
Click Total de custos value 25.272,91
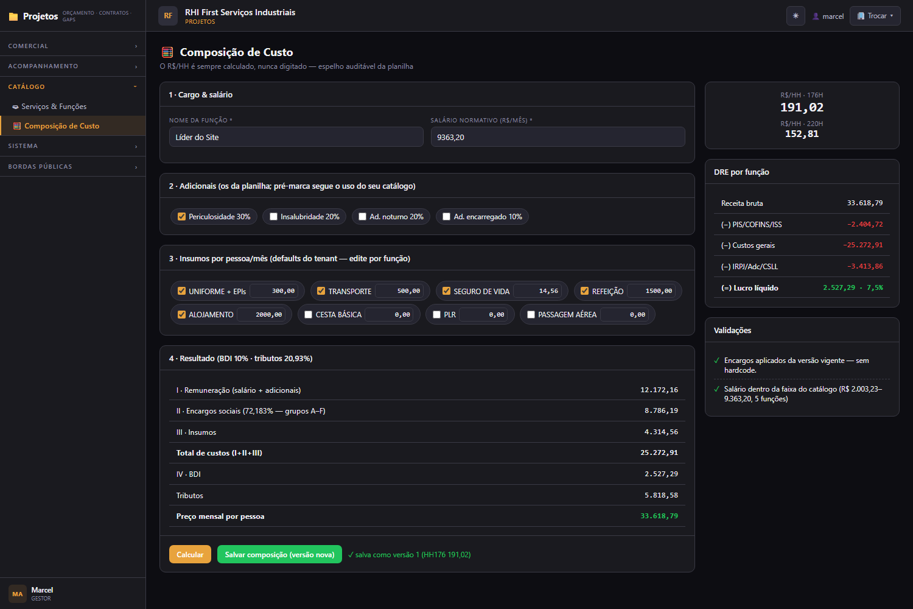(x=659, y=453)
